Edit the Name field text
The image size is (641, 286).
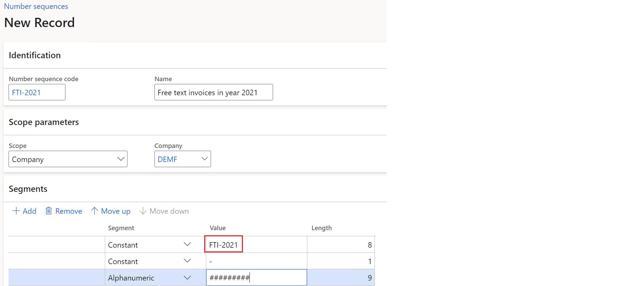(214, 92)
